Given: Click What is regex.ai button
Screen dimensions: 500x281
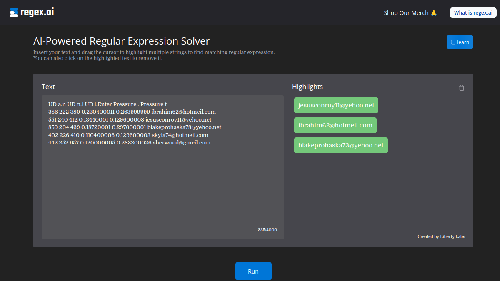Looking at the screenshot, I should [x=473, y=12].
